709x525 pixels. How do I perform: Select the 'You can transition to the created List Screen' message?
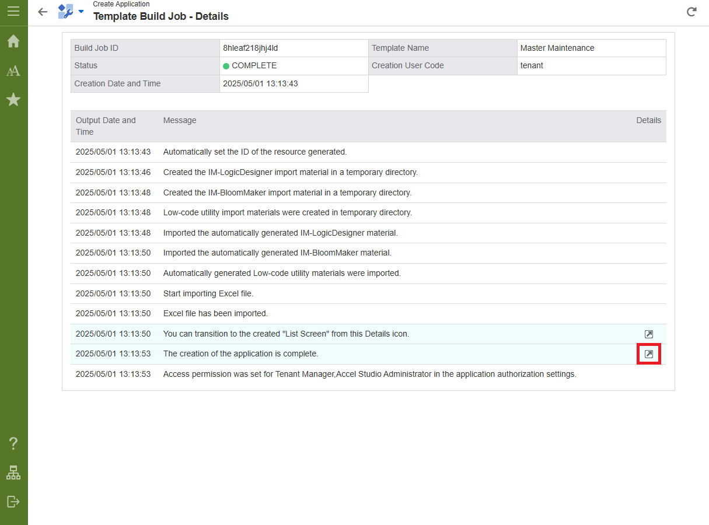pos(287,334)
